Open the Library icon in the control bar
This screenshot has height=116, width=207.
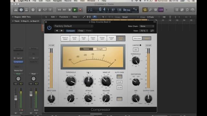point(16,10)
